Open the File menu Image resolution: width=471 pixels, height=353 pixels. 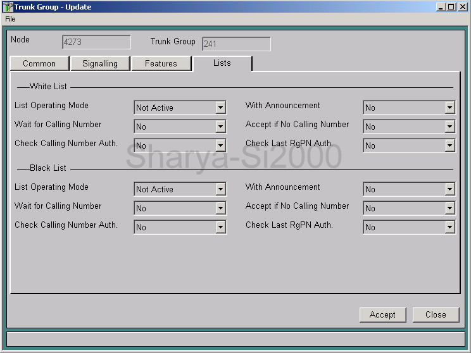pos(10,19)
